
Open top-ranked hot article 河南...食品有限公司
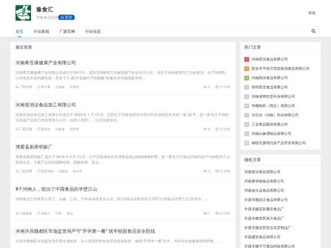[270, 59]
